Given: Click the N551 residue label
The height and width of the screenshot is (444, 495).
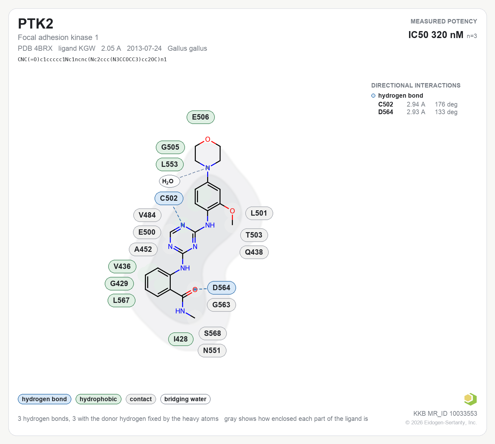Looking at the screenshot, I should pyautogui.click(x=212, y=350).
